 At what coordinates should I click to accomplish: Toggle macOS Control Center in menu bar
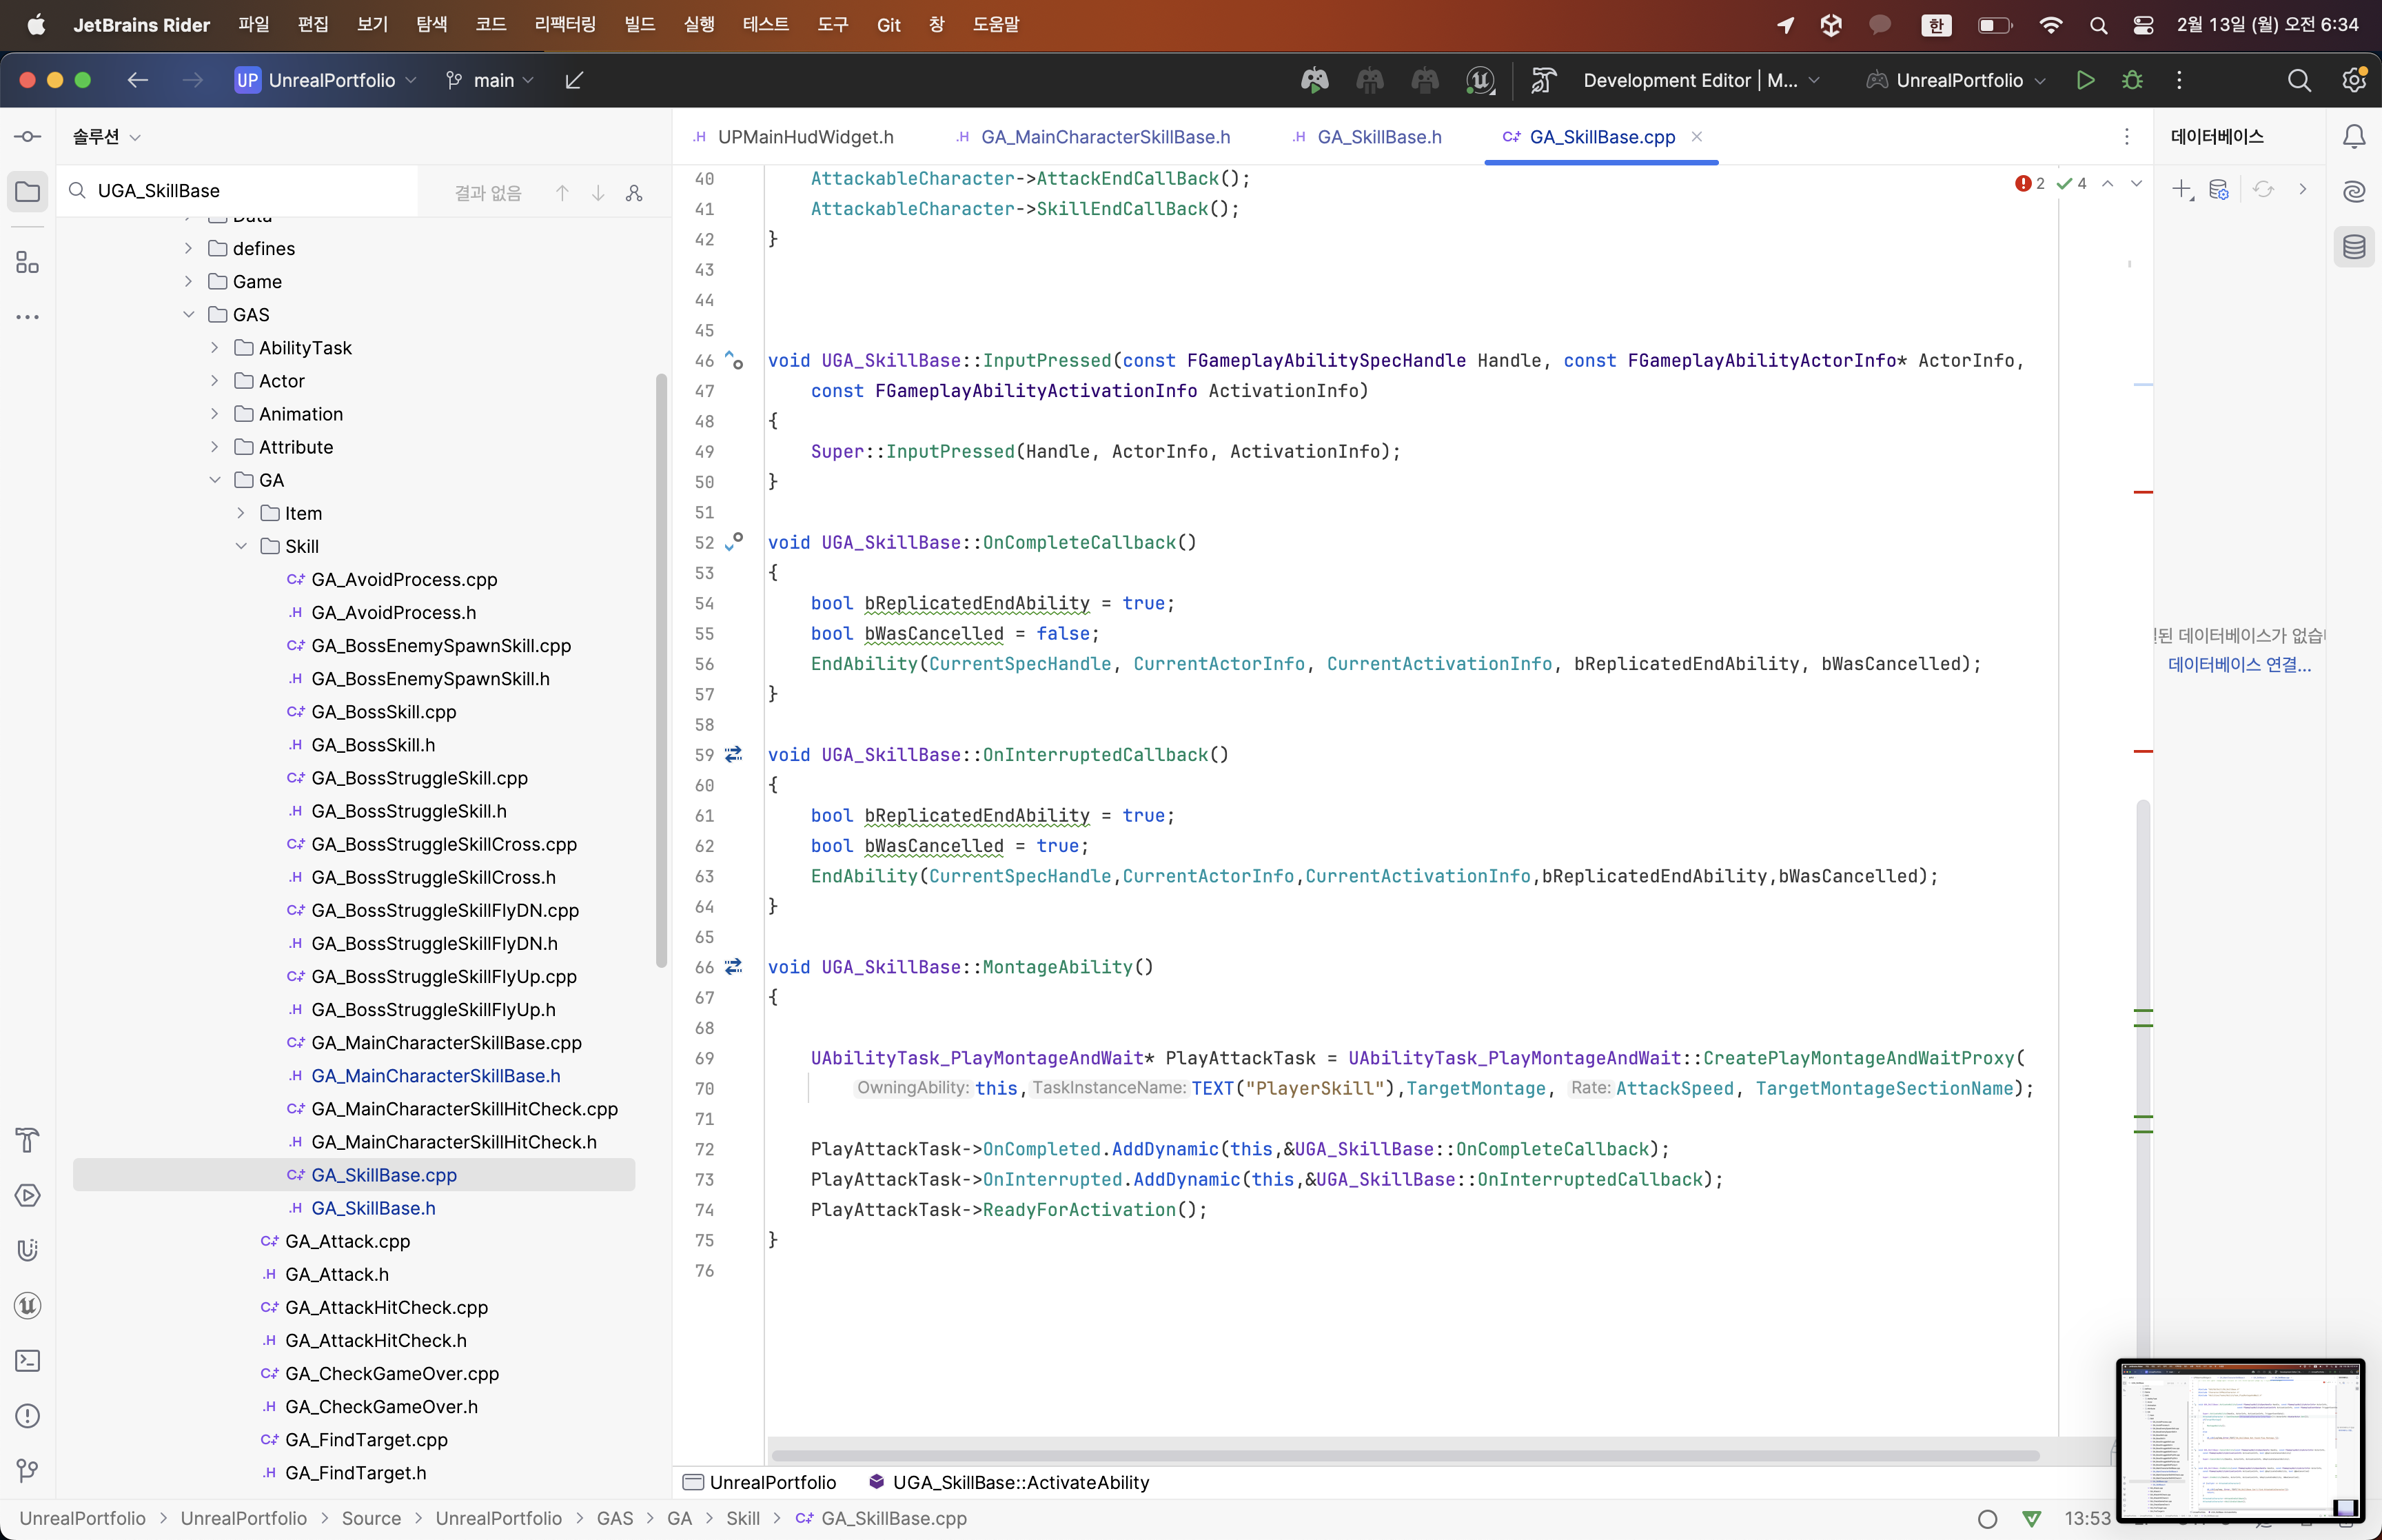[2142, 25]
